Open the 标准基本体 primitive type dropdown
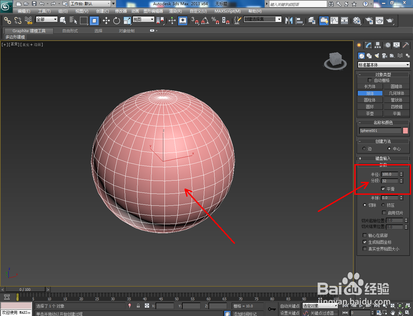The image size is (413, 316). tap(384, 65)
